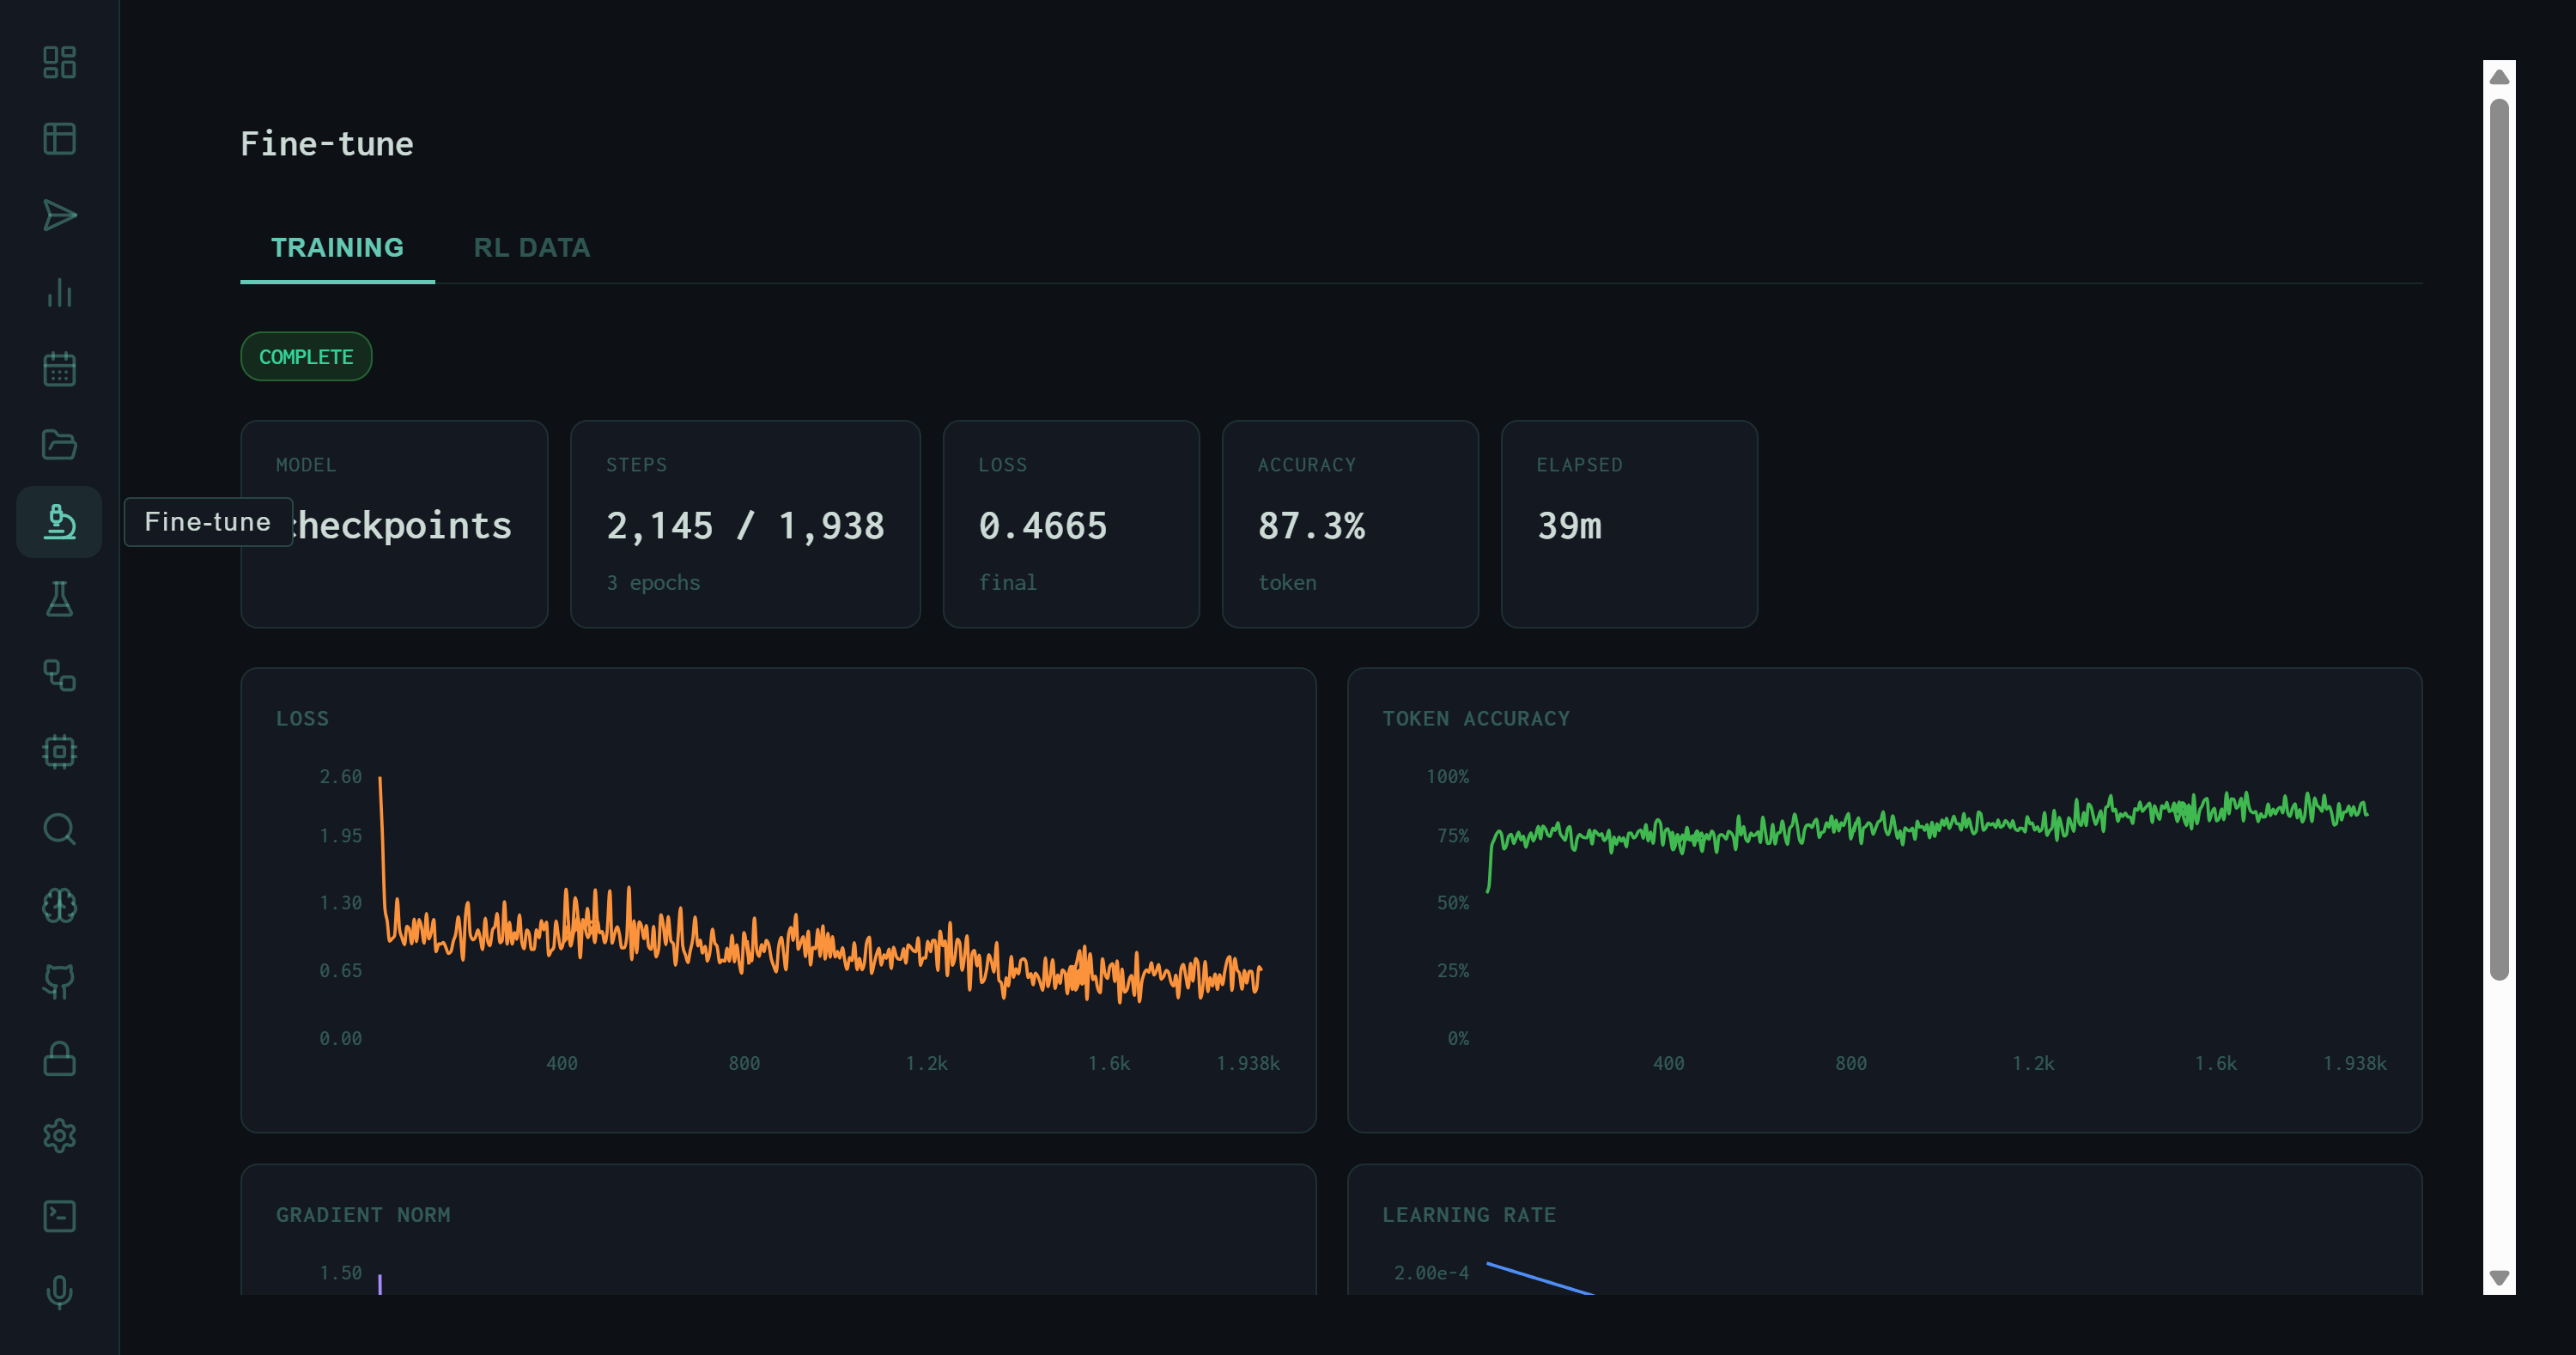
Task: Open the flask experiments icon
Action: click(59, 599)
